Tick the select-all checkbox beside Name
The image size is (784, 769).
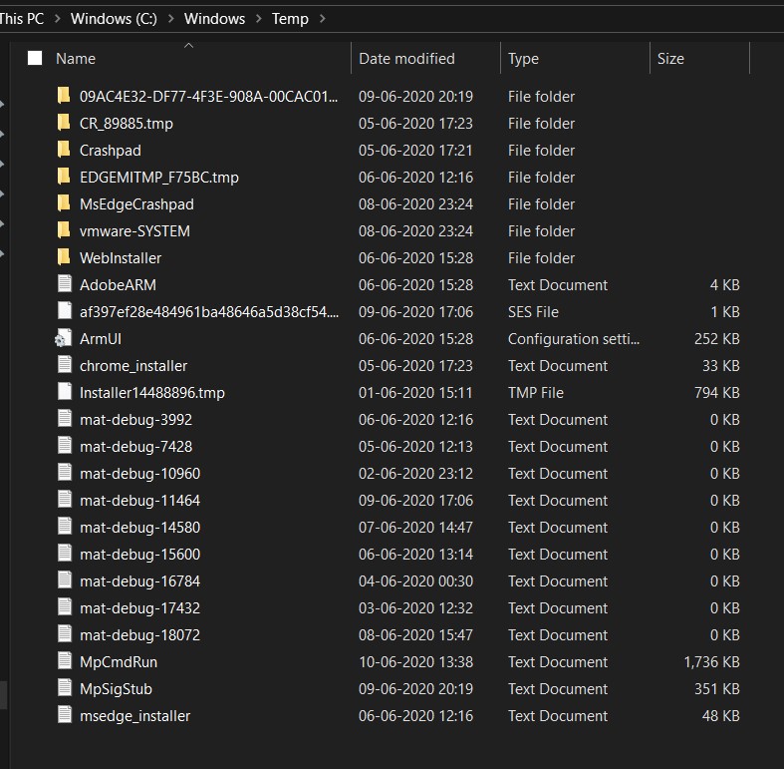pos(35,58)
